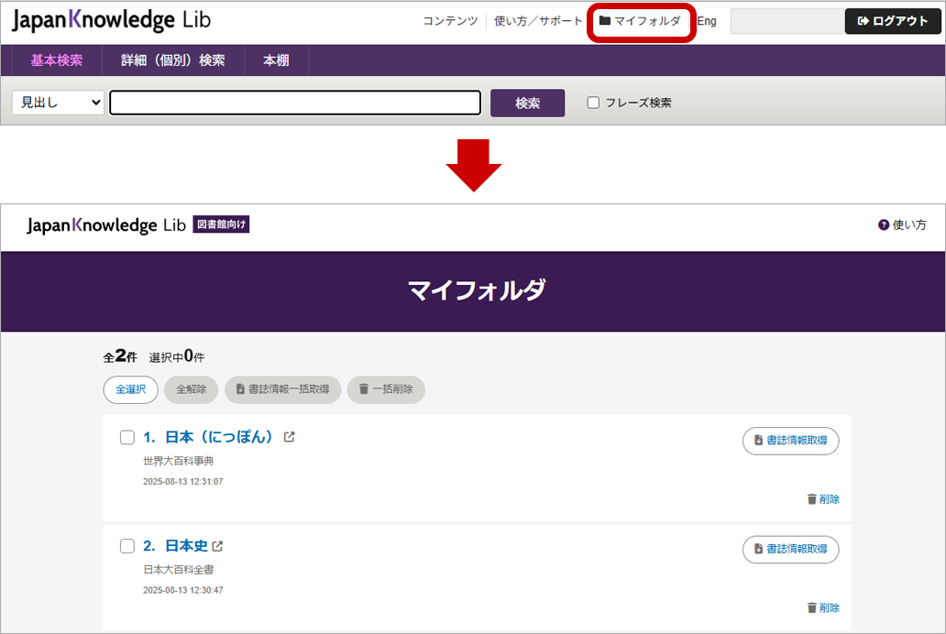The height and width of the screenshot is (634, 946).
Task: Open the コンテンツ menu
Action: click(x=450, y=20)
